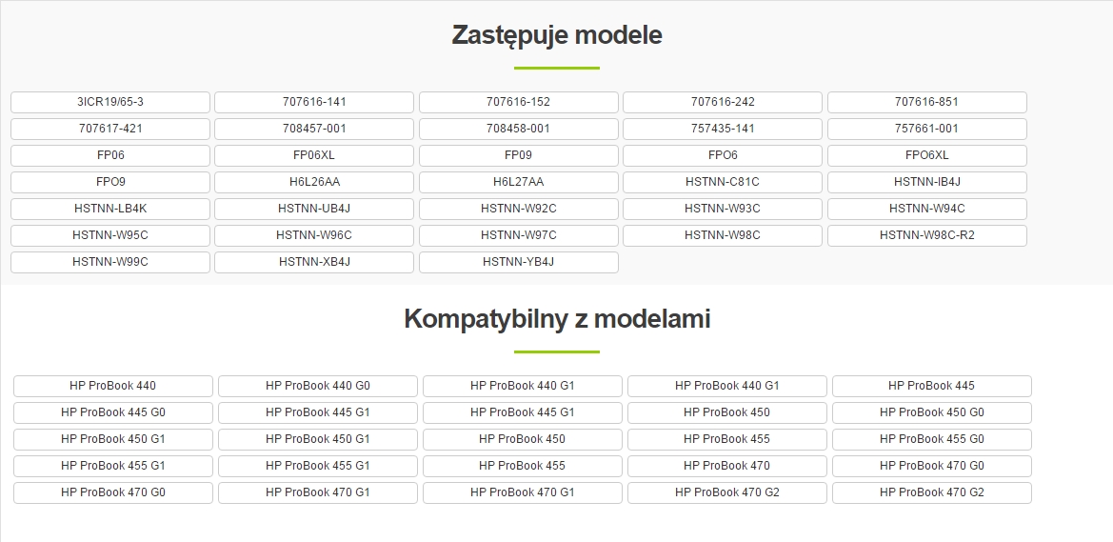Select the HSTNN-YB4J tag
Viewport: 1113px width, 542px height.
pos(518,262)
